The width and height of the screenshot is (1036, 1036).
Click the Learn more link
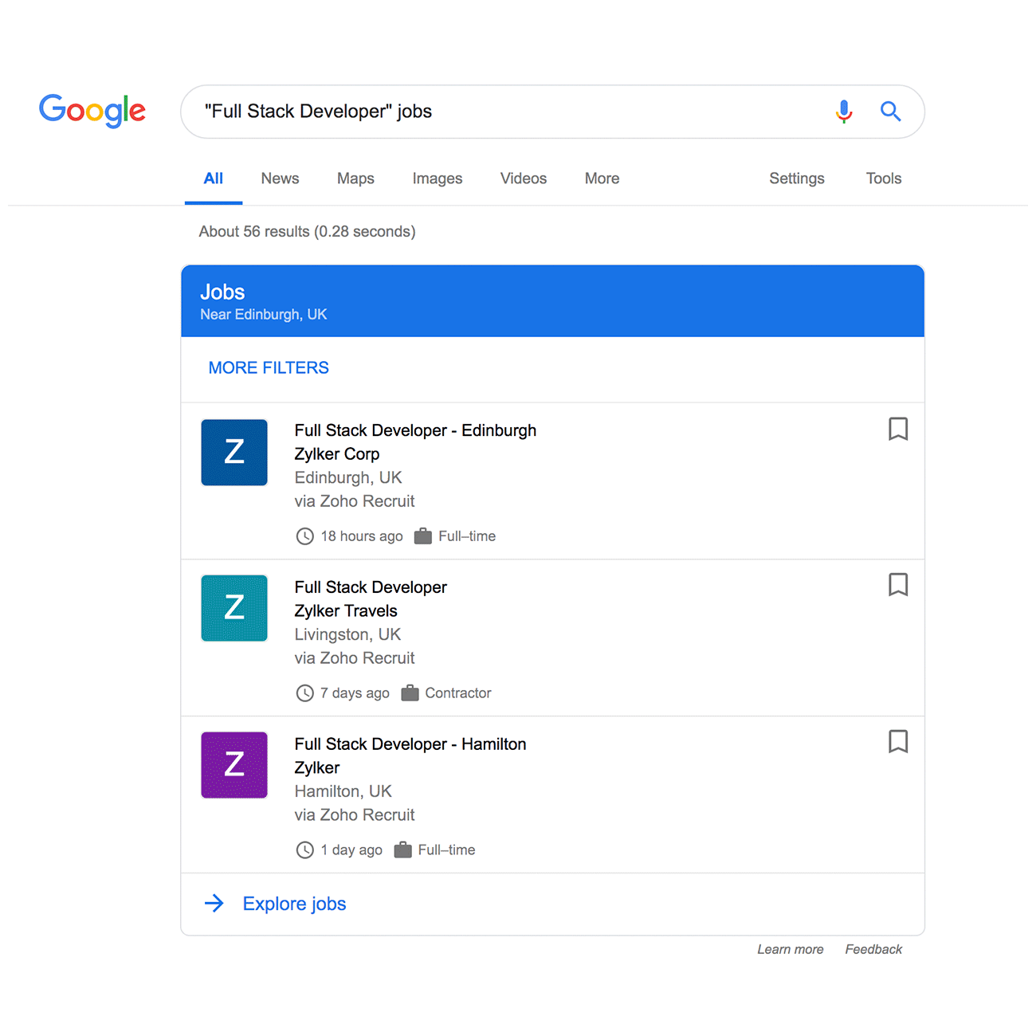(790, 949)
